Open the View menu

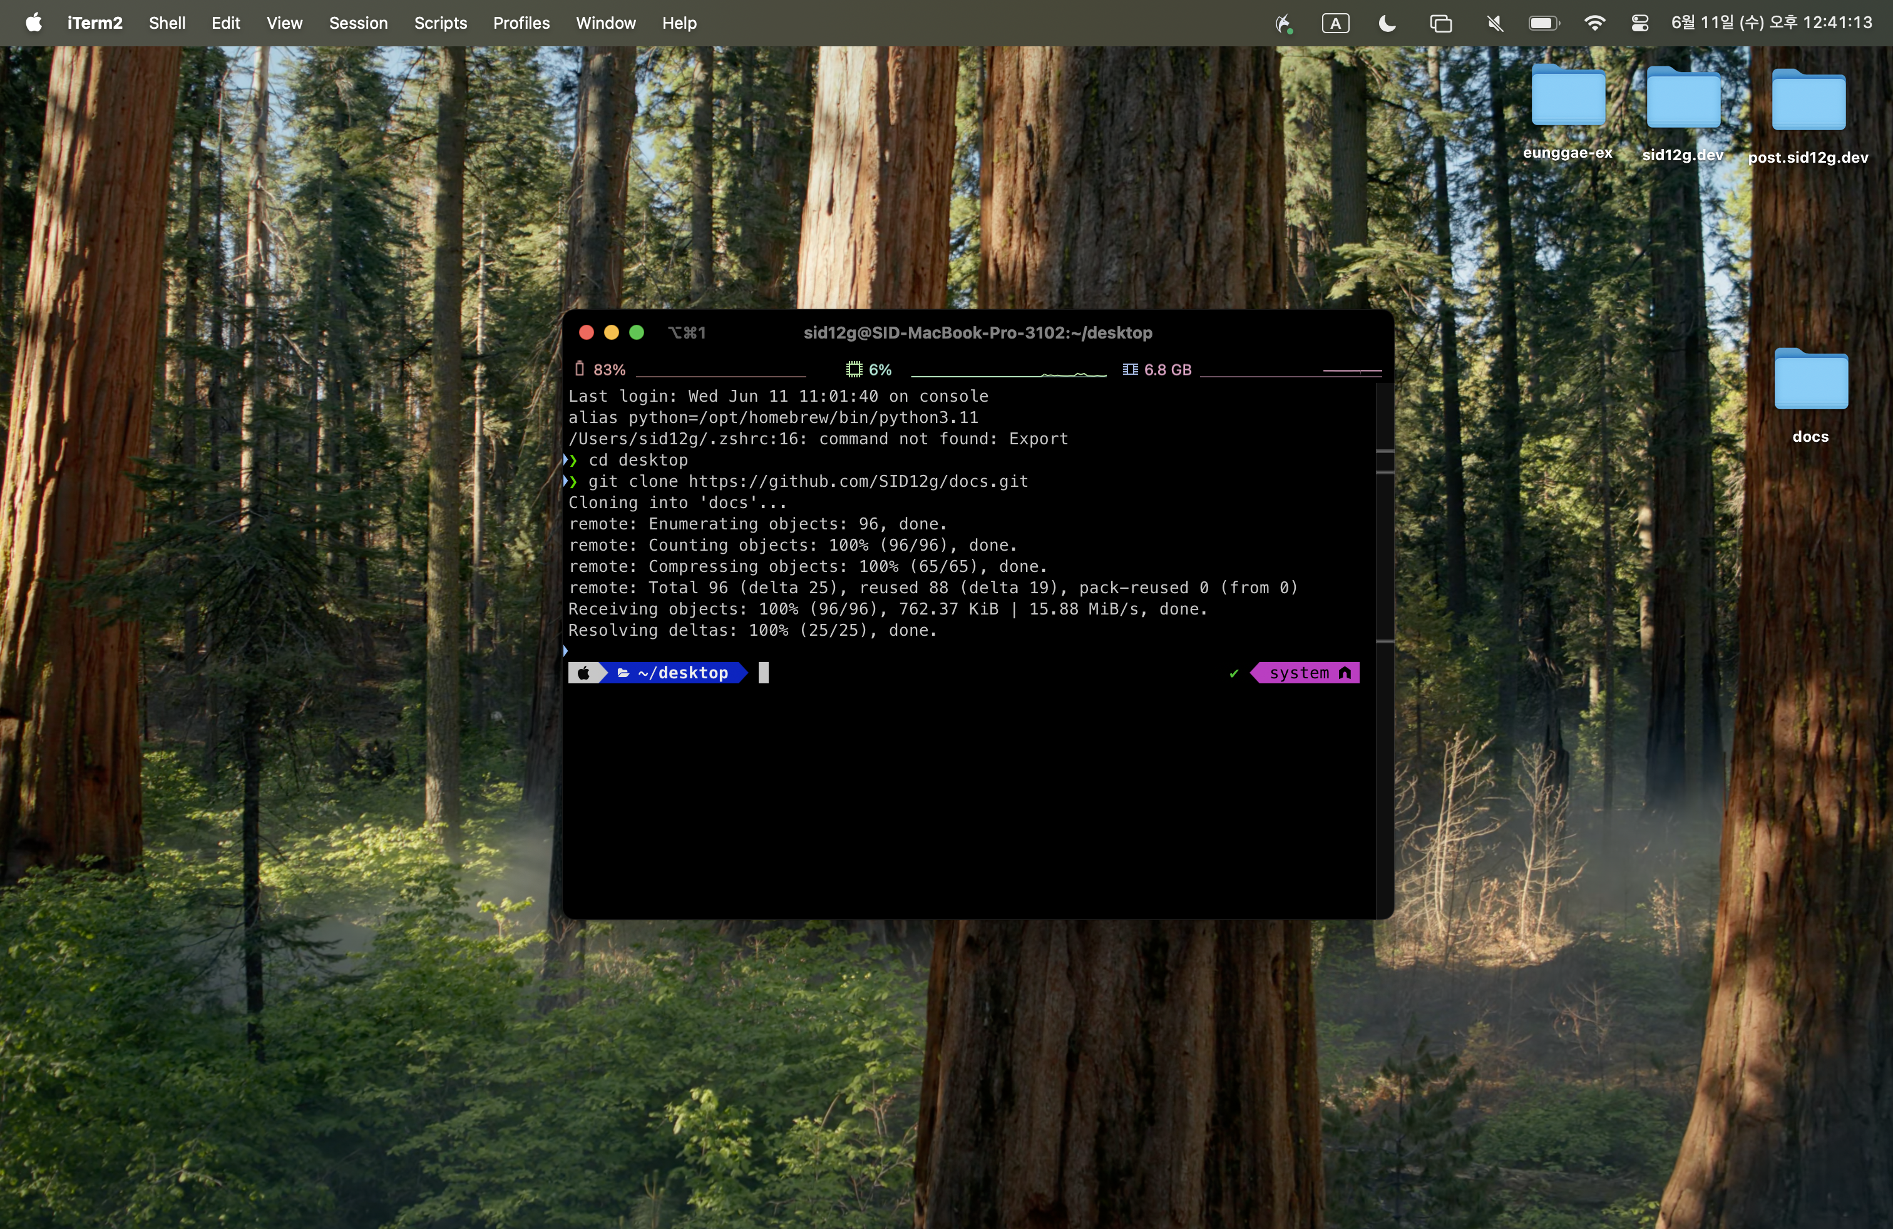pos(284,23)
